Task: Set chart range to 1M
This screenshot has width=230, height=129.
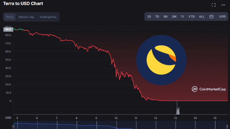Action: [x=166, y=16]
